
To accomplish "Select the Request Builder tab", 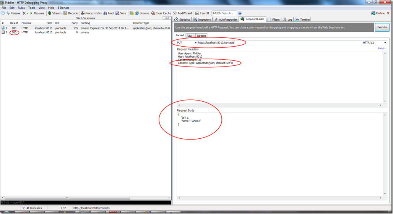I will pos(252,19).
